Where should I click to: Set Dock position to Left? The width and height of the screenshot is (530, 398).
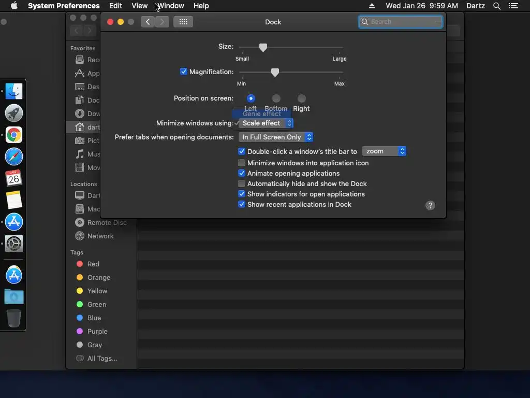251,98
